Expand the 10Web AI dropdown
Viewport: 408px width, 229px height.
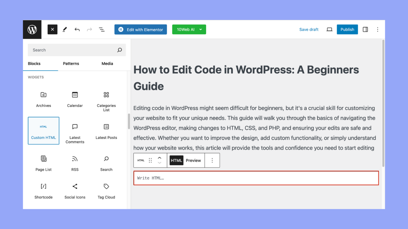[x=189, y=29]
